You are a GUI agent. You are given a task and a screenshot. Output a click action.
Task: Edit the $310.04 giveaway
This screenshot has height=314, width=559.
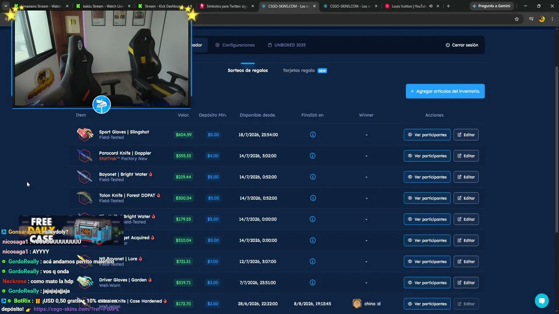tap(466, 240)
